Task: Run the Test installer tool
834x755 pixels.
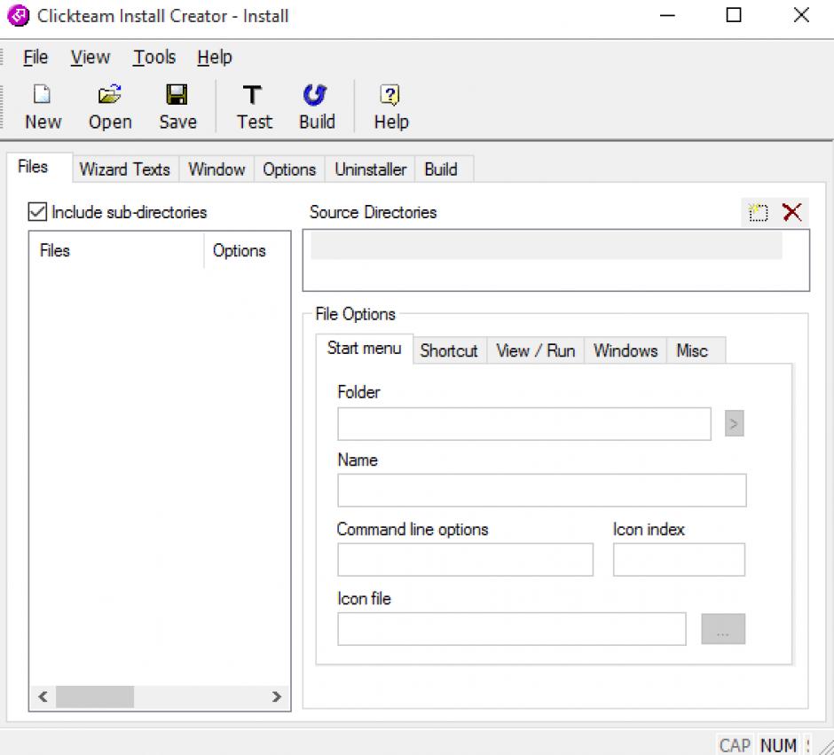Action: (254, 106)
